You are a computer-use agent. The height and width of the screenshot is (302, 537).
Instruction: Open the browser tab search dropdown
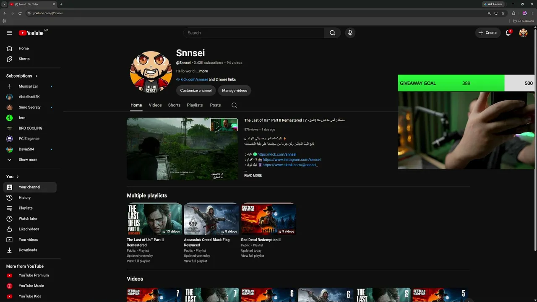pos(4,4)
